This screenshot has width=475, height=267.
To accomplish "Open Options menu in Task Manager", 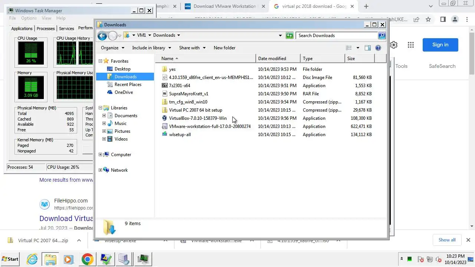I will click(x=29, y=18).
